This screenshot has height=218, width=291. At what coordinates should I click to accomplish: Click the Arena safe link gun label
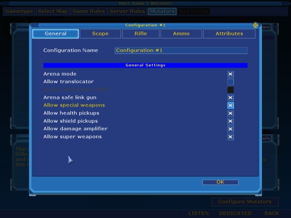tap(70, 97)
